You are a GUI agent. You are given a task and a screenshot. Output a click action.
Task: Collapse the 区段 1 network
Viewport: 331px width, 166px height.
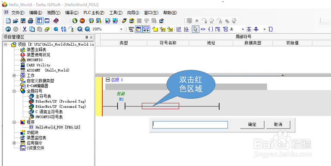click(x=107, y=80)
